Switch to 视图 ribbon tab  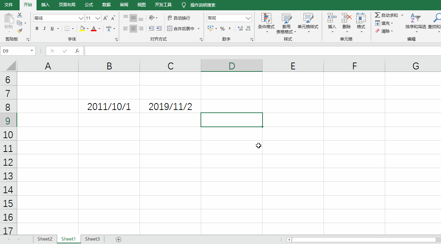tap(141, 5)
